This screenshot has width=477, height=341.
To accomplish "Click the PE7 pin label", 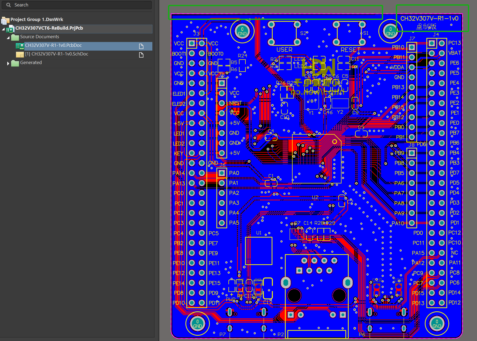I will (x=213, y=243).
